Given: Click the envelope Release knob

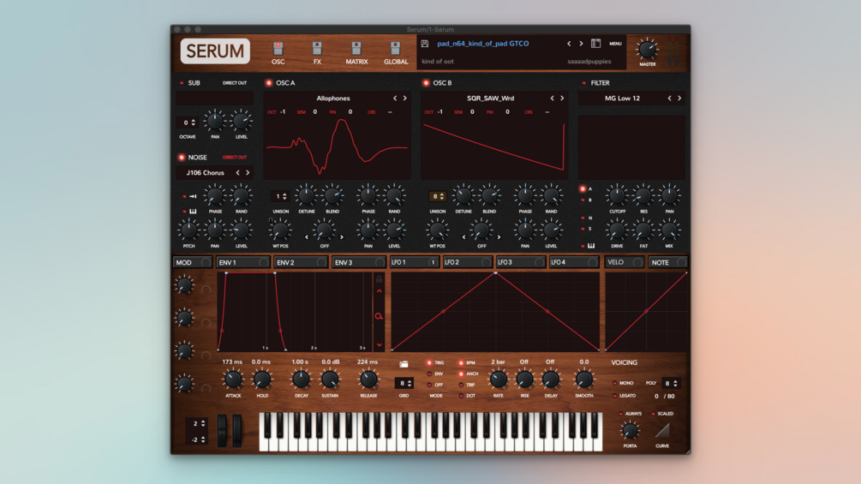Looking at the screenshot, I should tap(368, 379).
